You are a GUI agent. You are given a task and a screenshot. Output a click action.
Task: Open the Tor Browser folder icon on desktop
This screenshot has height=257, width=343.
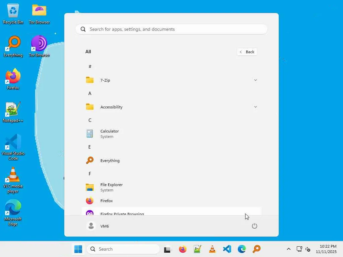pos(39,14)
